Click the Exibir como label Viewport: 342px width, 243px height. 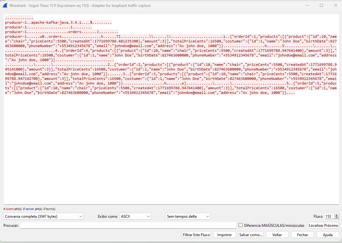pos(108,216)
